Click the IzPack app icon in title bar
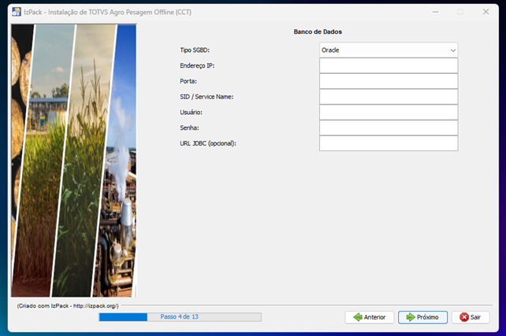This screenshot has width=506, height=336. click(16, 12)
